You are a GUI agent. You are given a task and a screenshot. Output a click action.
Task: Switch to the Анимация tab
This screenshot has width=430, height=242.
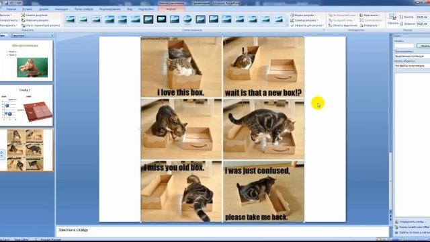coord(61,9)
